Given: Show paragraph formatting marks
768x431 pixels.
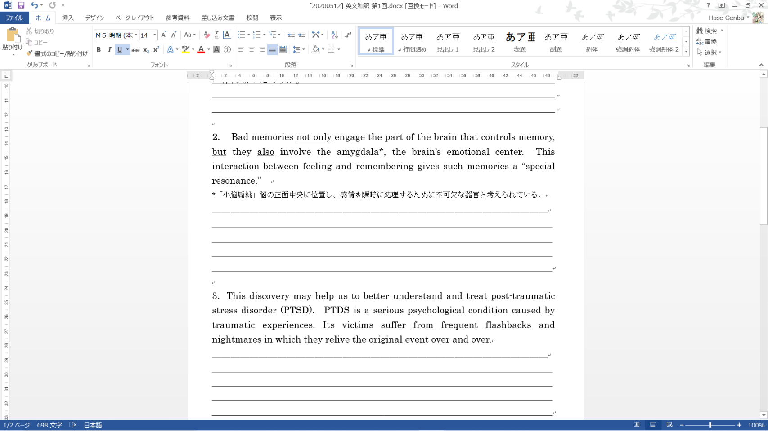Looking at the screenshot, I should click(x=348, y=35).
